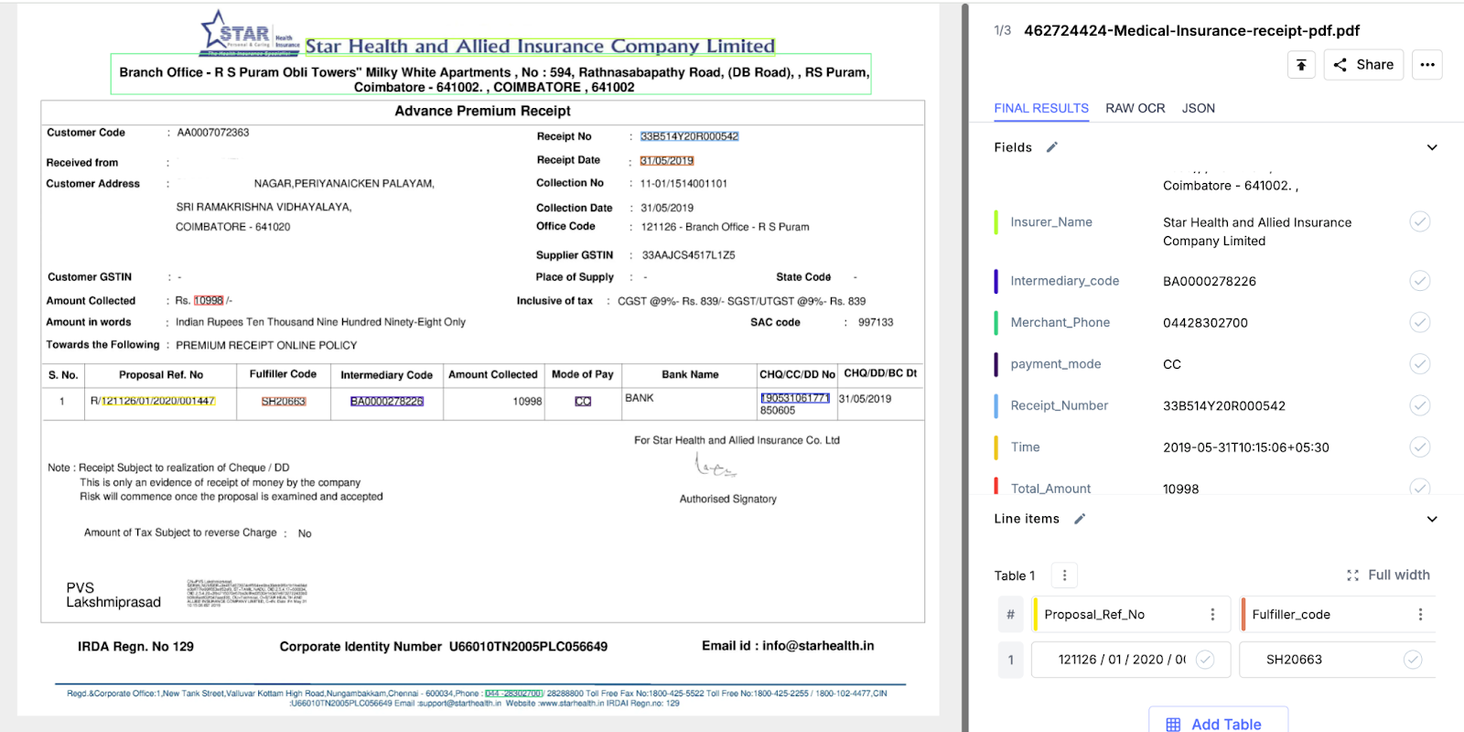The image size is (1464, 732).
Task: Click the Intermediary_code blue color bar
Action: point(996,281)
